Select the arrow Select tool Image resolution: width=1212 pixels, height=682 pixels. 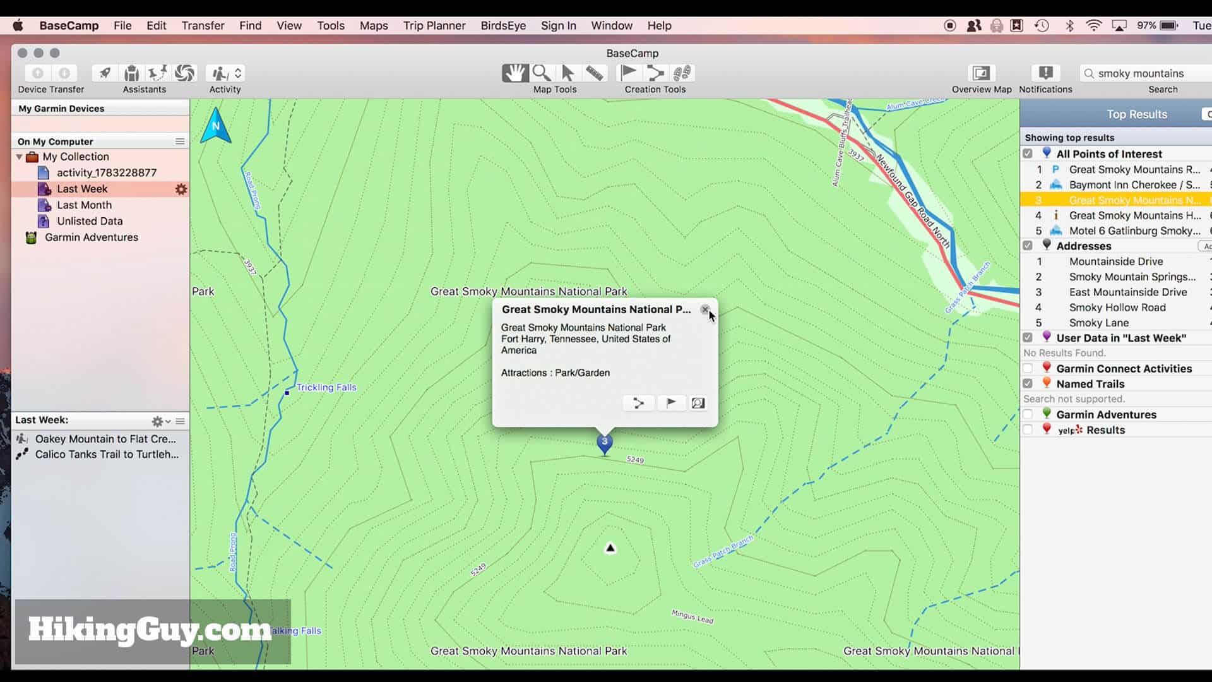pyautogui.click(x=567, y=73)
